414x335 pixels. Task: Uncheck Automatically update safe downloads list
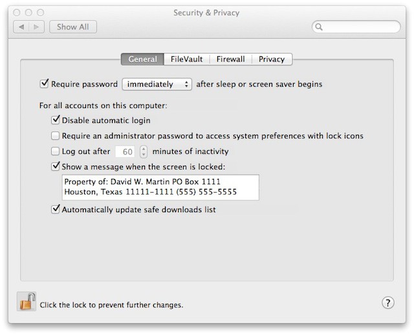coord(56,210)
